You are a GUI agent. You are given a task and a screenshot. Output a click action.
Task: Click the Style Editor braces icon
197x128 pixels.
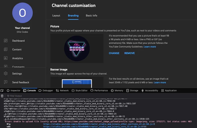click(73, 90)
